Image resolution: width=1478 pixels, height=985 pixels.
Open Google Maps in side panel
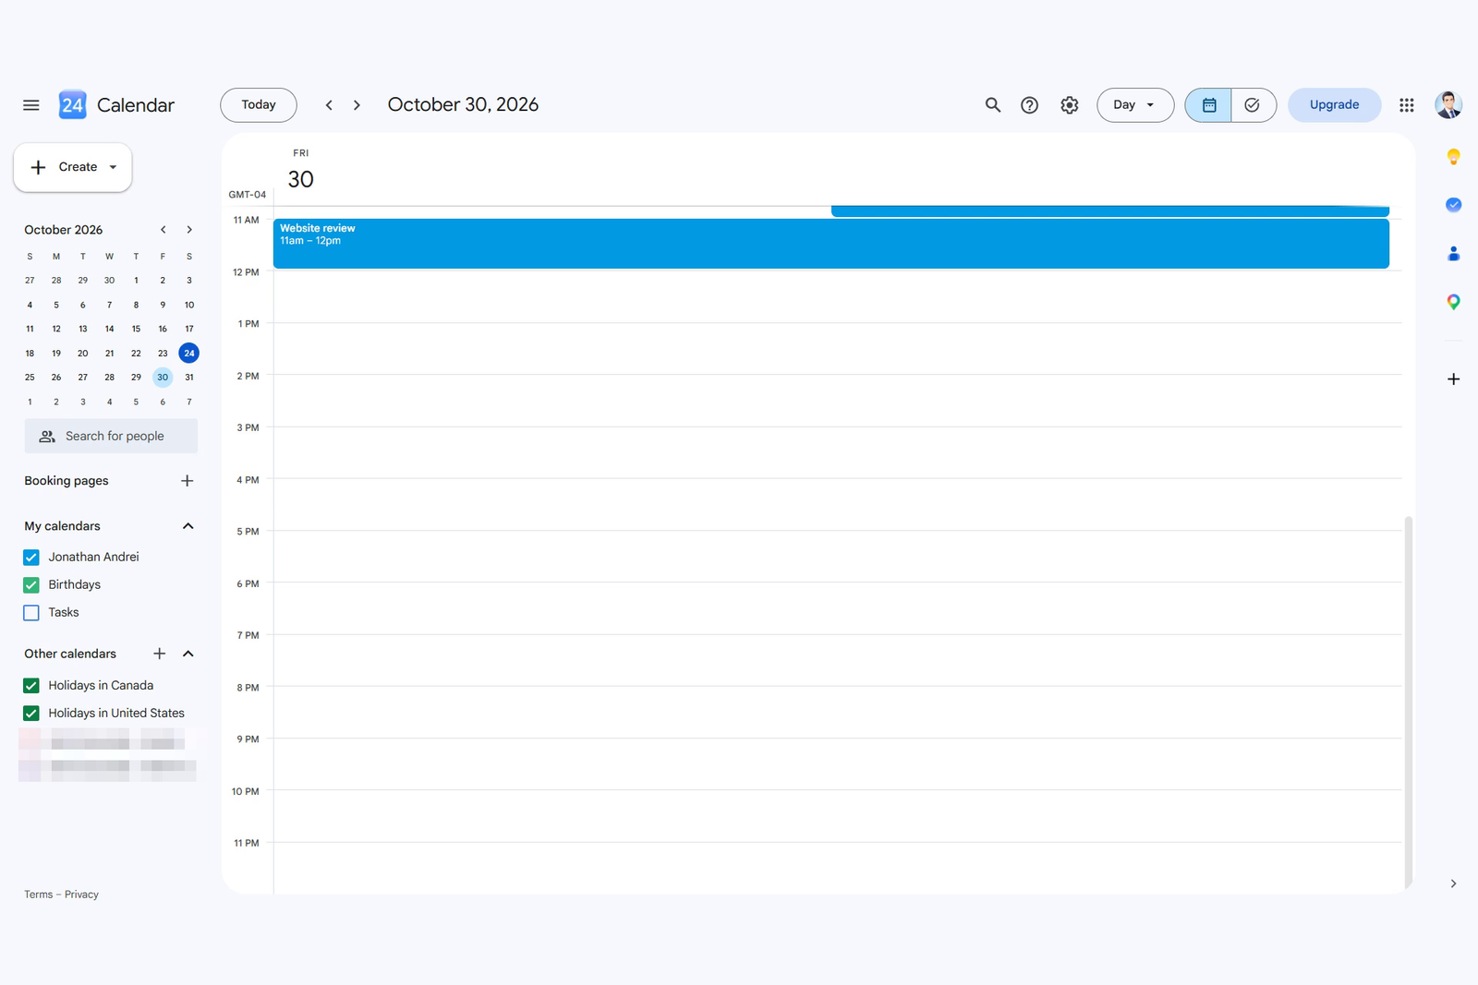click(1453, 302)
